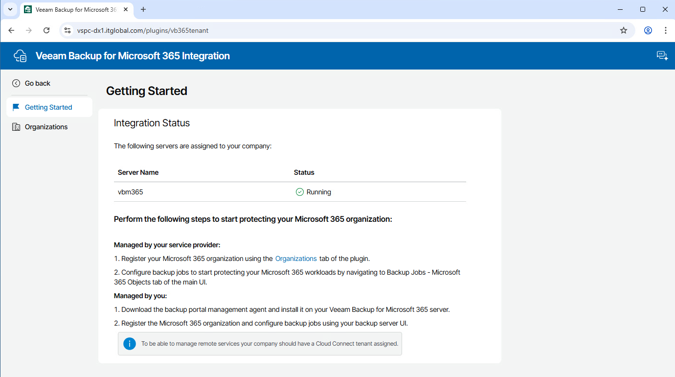Click the 'Perform the following steps' heading
The image size is (675, 377).
[x=253, y=219]
